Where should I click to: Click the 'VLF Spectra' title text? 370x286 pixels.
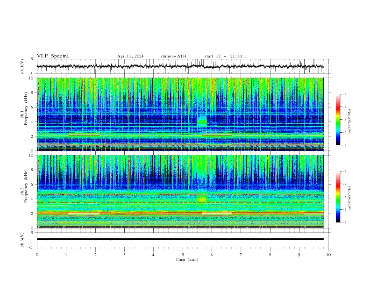pyautogui.click(x=53, y=56)
